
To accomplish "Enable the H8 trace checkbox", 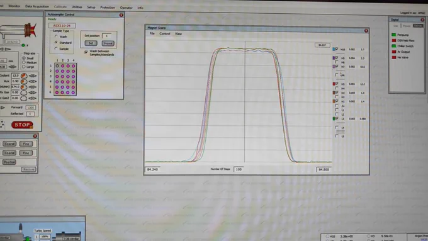I will click(x=337, y=62).
